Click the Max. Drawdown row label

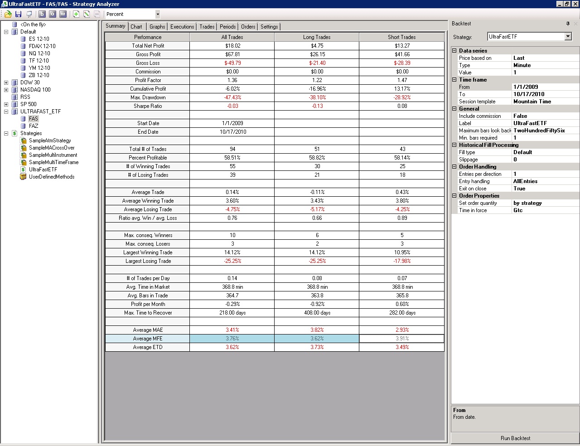coord(148,97)
